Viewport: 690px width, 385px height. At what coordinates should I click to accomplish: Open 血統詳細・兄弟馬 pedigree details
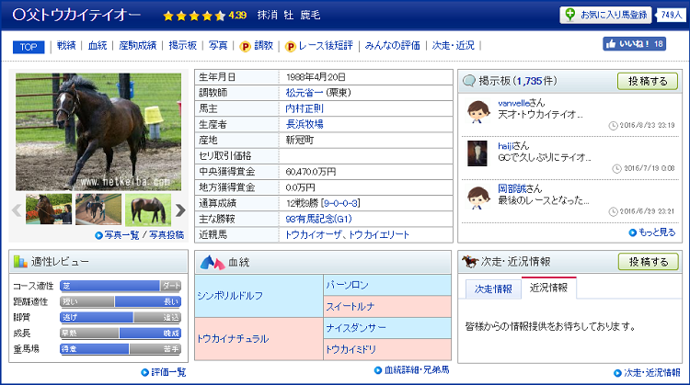click(411, 370)
